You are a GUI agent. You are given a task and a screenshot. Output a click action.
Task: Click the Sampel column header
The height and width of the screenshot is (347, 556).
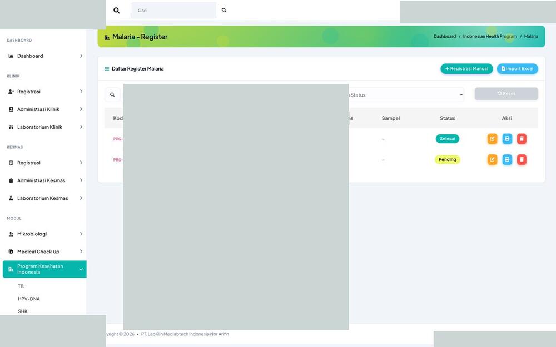(391, 118)
